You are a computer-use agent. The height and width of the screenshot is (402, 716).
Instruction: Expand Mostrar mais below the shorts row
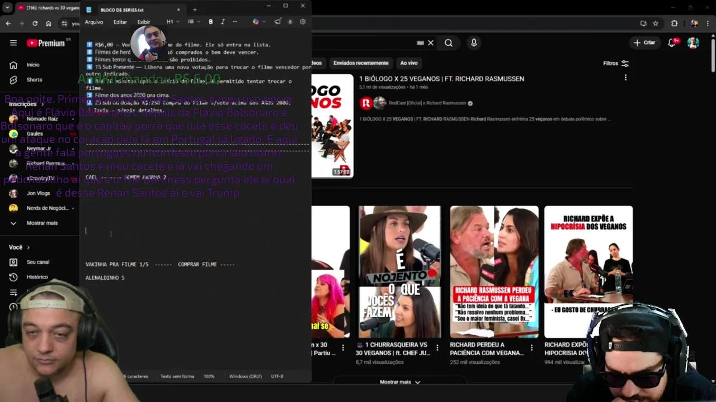click(x=399, y=382)
